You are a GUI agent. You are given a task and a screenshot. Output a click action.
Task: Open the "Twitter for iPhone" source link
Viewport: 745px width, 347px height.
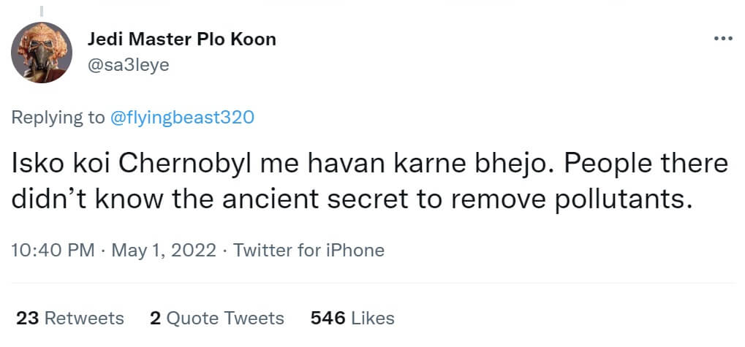309,251
